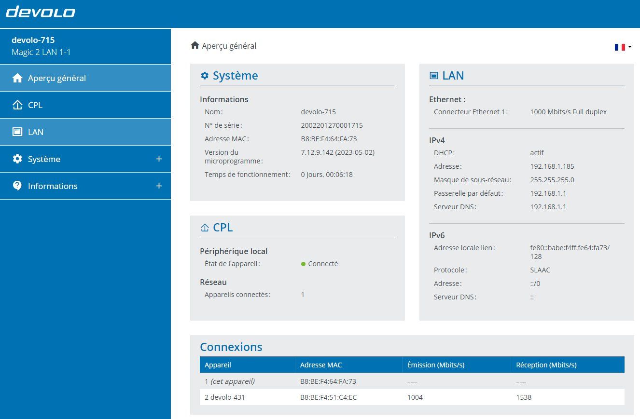This screenshot has width=640, height=419.
Task: Click the Ethernet : section subheading
Action: coord(447,99)
